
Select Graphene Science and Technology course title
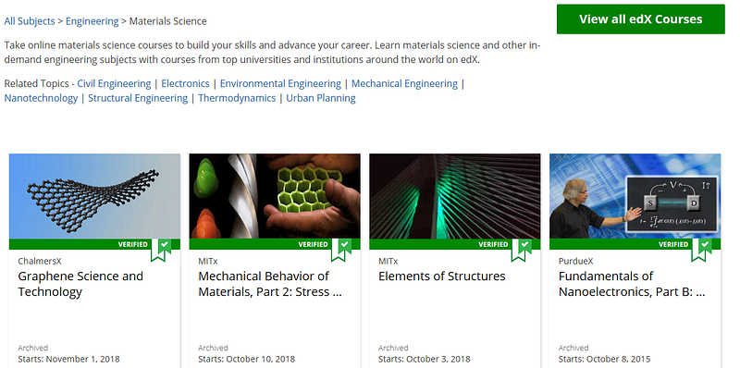coord(80,284)
